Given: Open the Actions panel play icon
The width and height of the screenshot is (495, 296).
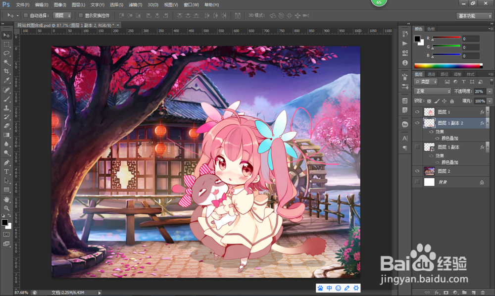Looking at the screenshot, I should pyautogui.click(x=405, y=43).
